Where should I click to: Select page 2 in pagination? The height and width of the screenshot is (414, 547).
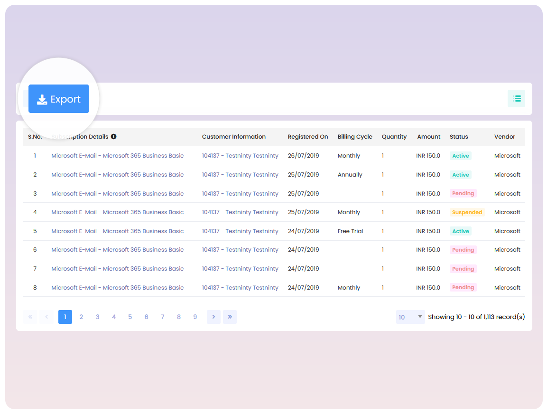[x=81, y=317]
